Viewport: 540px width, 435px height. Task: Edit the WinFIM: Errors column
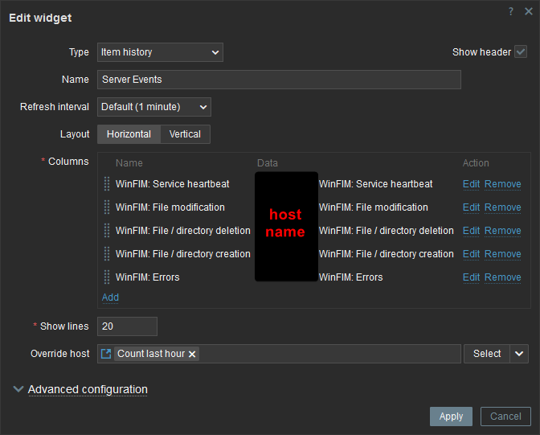(x=471, y=277)
